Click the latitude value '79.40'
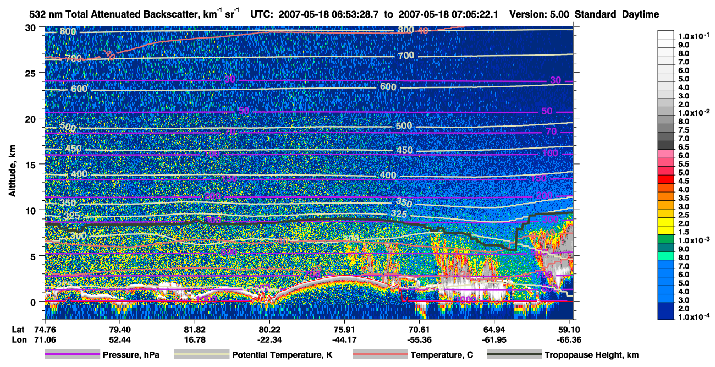This screenshot has height=367, width=715. [119, 329]
